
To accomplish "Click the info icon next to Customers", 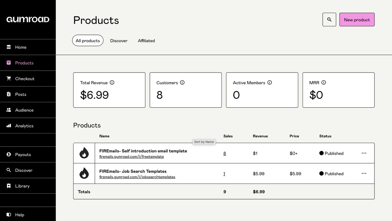I will pos(182,83).
